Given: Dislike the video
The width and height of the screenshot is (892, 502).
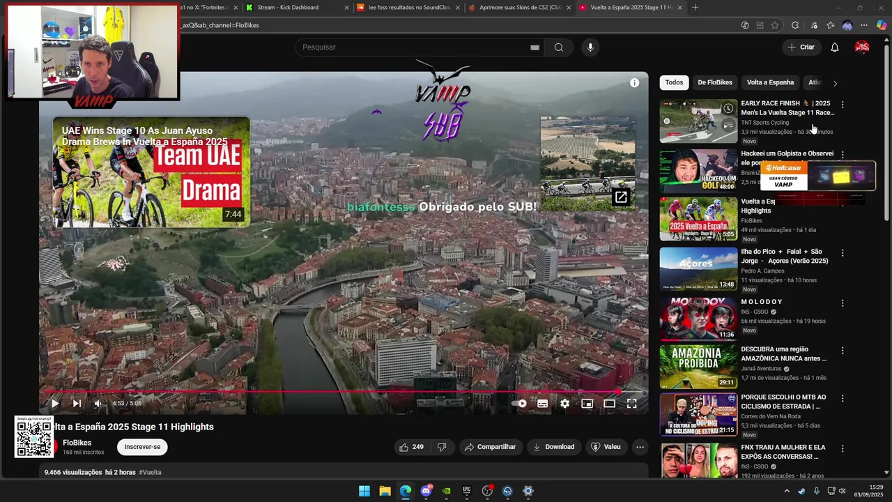Looking at the screenshot, I should click(x=441, y=447).
